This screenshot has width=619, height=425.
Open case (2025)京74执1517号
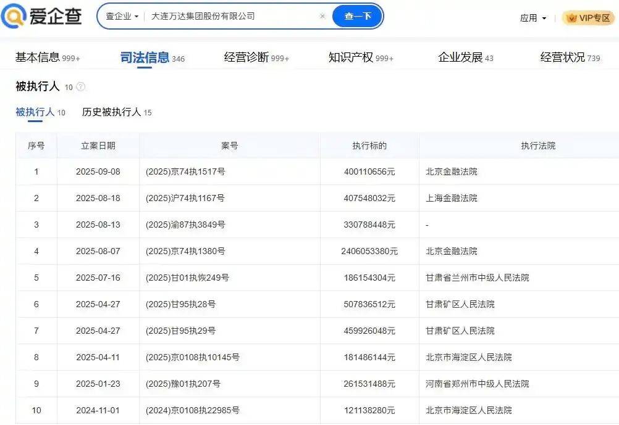click(185, 172)
